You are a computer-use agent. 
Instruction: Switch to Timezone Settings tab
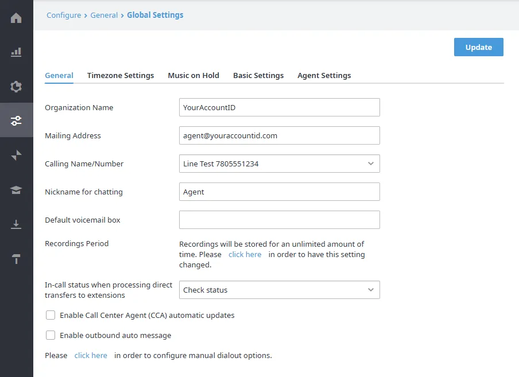pos(121,75)
